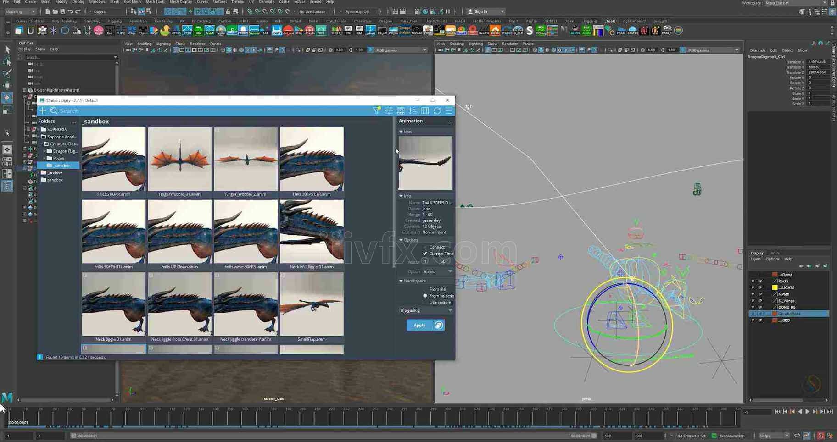Select the Use custom namespace radio button
Viewport: 837px width, 442px height.
[x=425, y=303]
